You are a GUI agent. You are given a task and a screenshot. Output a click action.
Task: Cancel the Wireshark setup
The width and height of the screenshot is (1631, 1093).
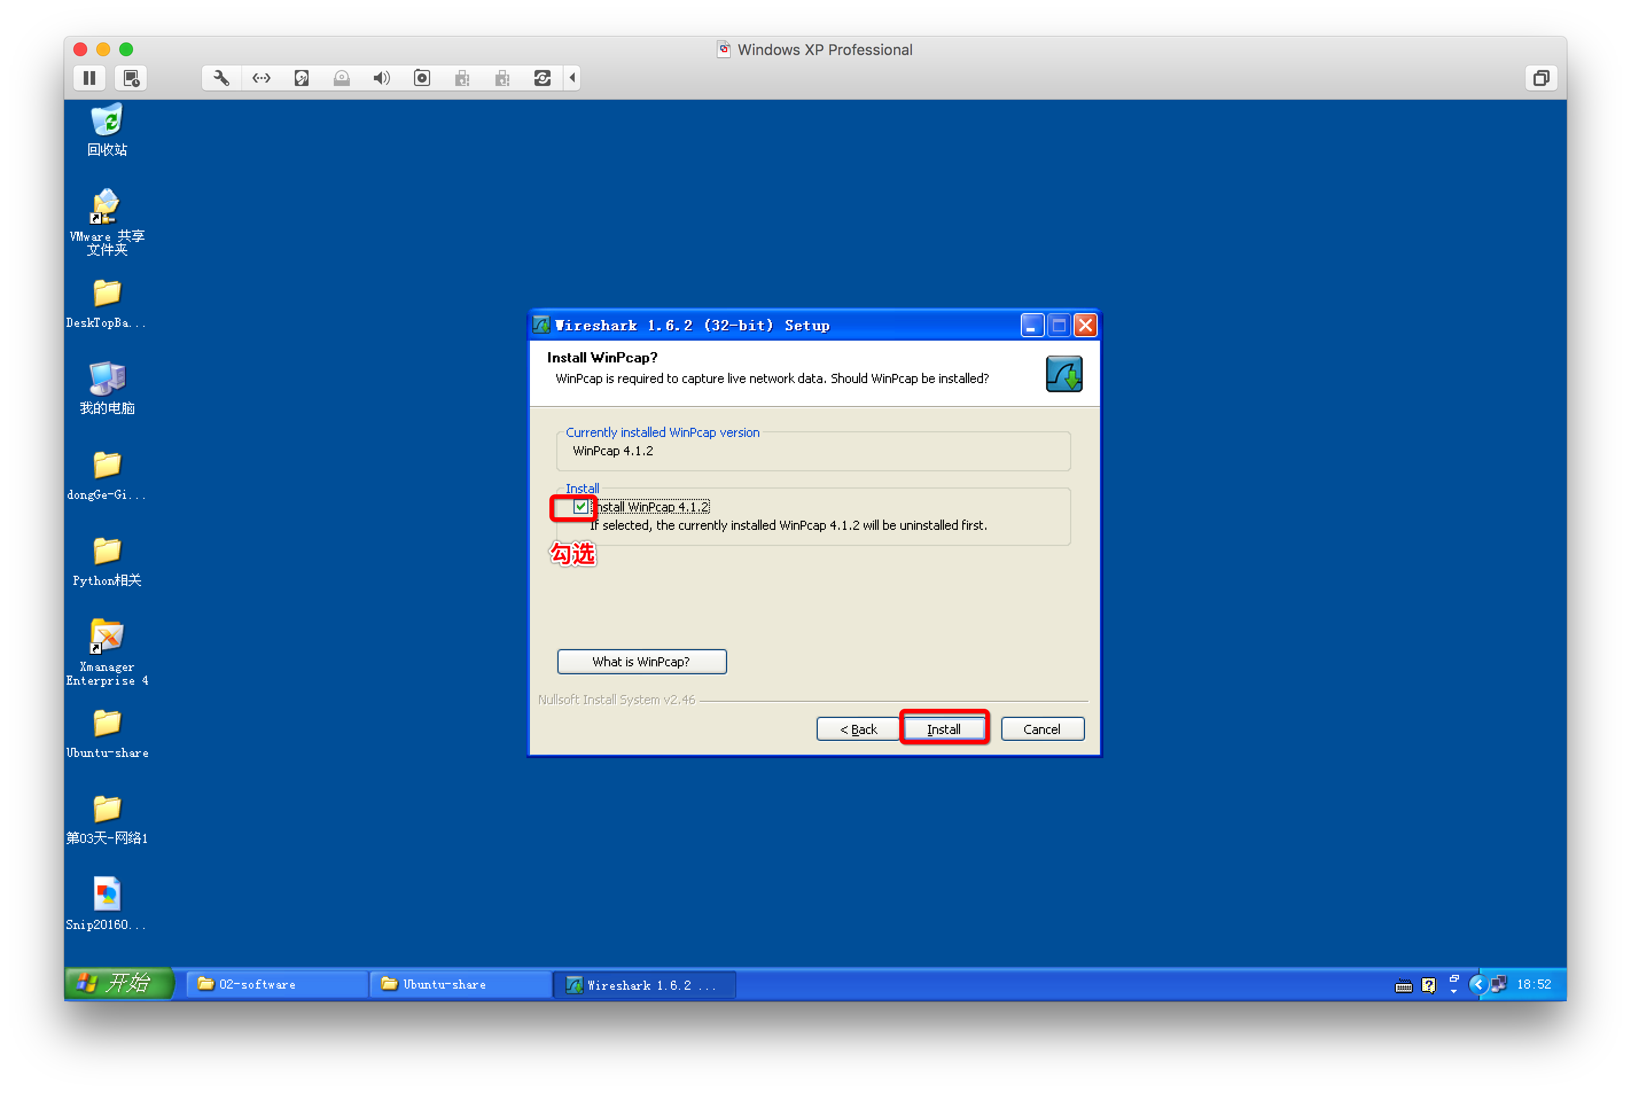(x=1041, y=729)
